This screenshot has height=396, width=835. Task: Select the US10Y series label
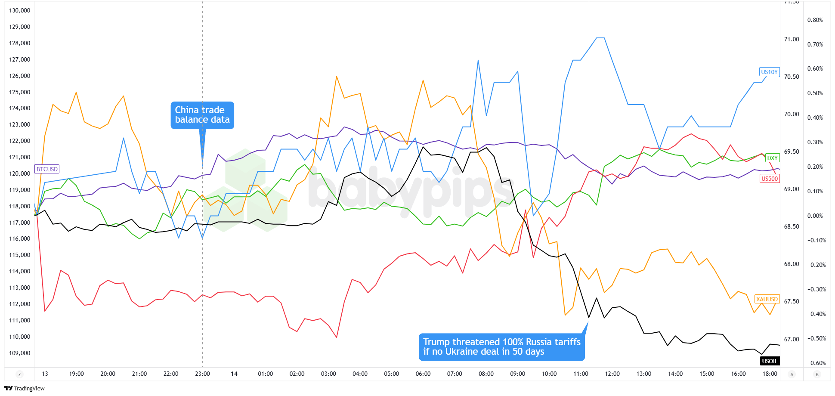769,72
